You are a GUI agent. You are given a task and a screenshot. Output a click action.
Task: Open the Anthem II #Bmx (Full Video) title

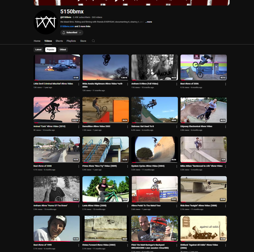tap(145, 83)
